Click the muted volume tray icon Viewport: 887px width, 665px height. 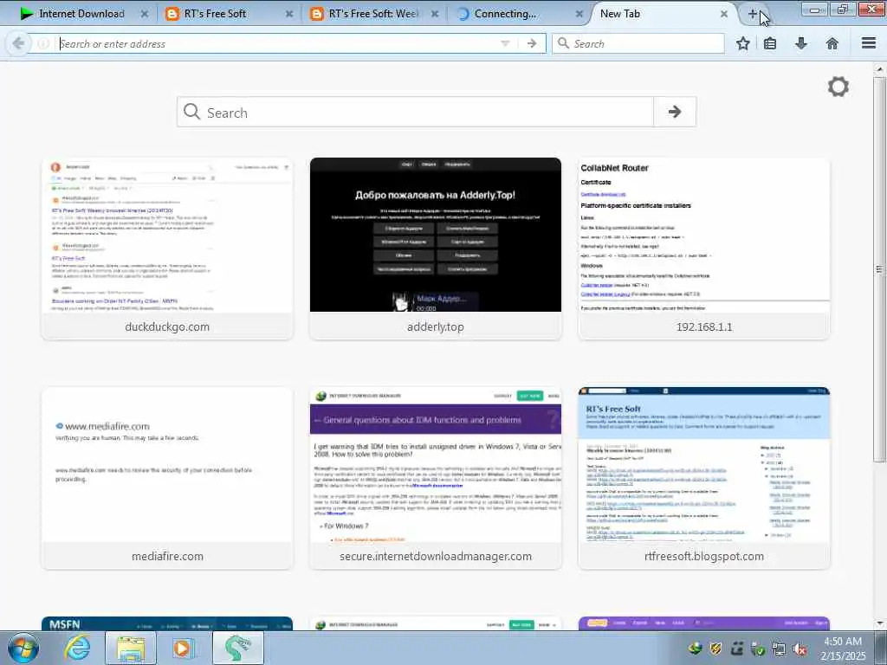point(800,649)
